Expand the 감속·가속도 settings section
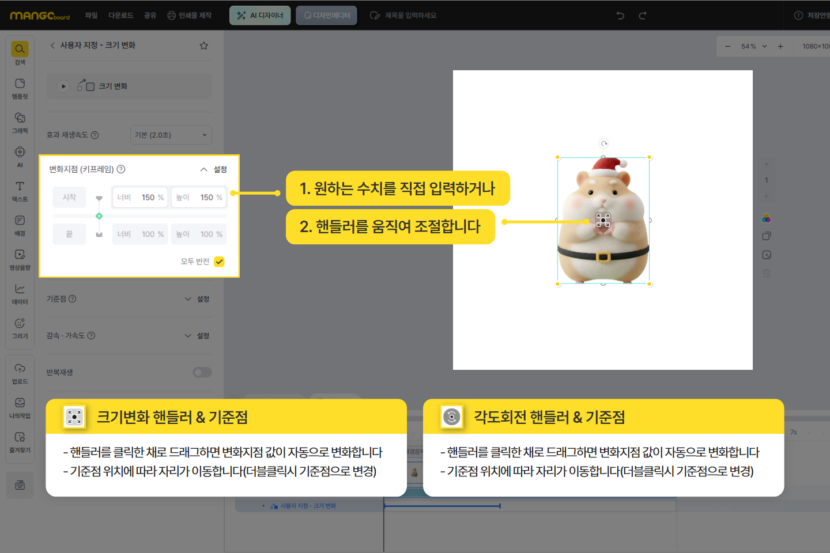This screenshot has width=830, height=553. [x=197, y=336]
